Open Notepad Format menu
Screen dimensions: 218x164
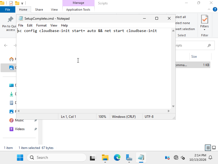pyautogui.click(x=41, y=25)
